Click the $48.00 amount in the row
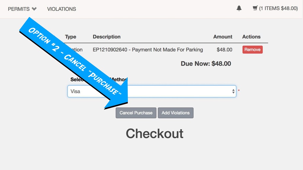The height and width of the screenshot is (170, 303). (x=224, y=50)
